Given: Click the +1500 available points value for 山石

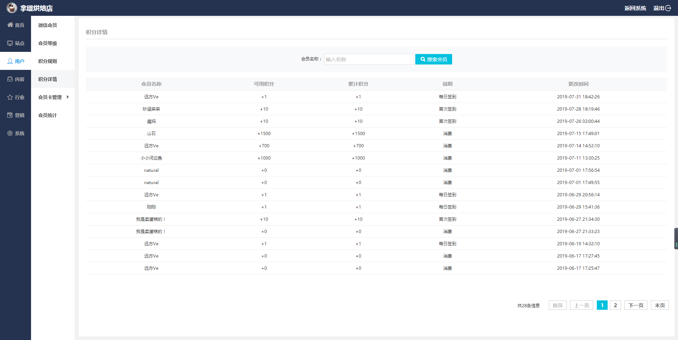Looking at the screenshot, I should tap(264, 133).
